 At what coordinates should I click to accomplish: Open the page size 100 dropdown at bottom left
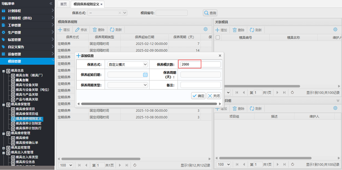65,165
